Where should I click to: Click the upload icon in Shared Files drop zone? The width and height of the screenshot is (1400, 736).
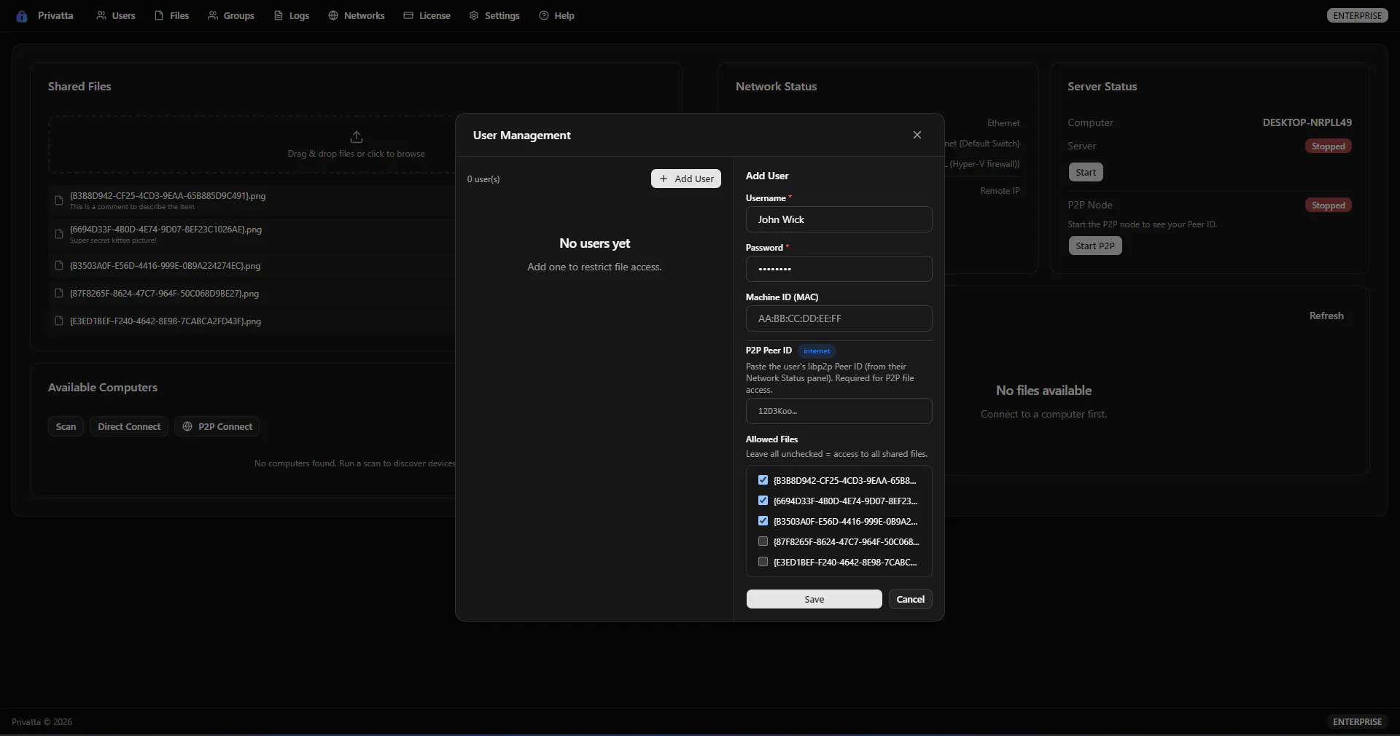point(357,137)
